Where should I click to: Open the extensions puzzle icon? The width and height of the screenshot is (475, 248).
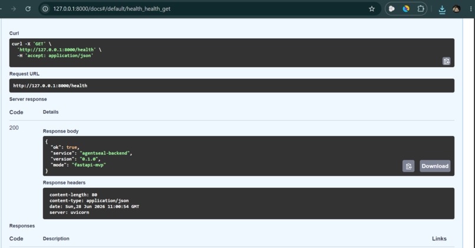pos(420,9)
